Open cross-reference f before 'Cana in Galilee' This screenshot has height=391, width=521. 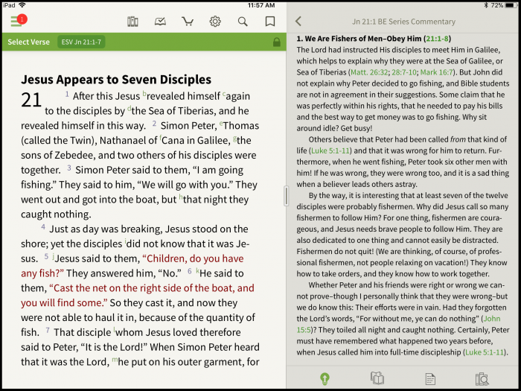pos(161,138)
